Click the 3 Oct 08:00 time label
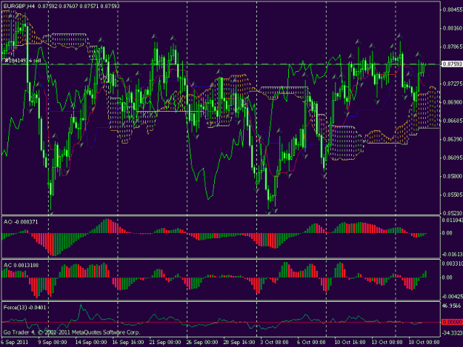Screen dimensions: 463x347 point(274,342)
